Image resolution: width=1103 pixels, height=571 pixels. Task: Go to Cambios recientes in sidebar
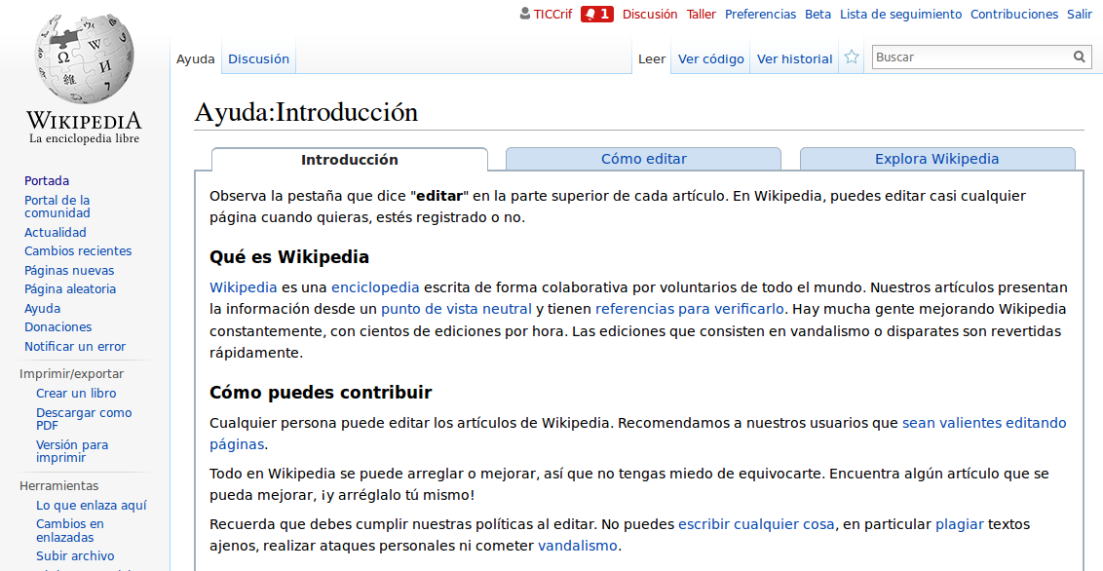tap(77, 251)
